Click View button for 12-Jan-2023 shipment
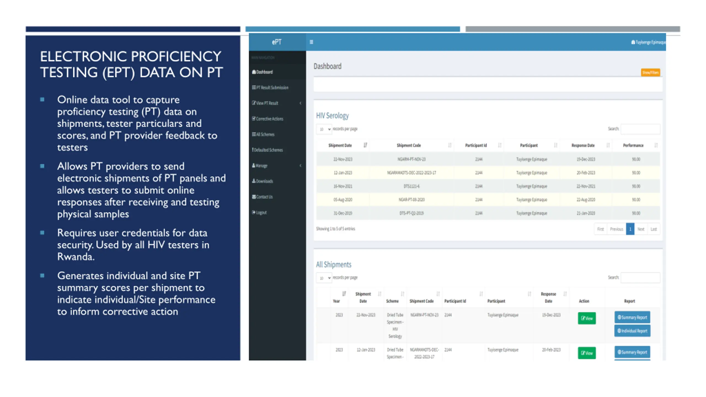This screenshot has width=706, height=397. coord(587,353)
